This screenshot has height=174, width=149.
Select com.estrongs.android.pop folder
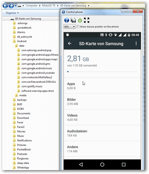[x=36, y=50]
